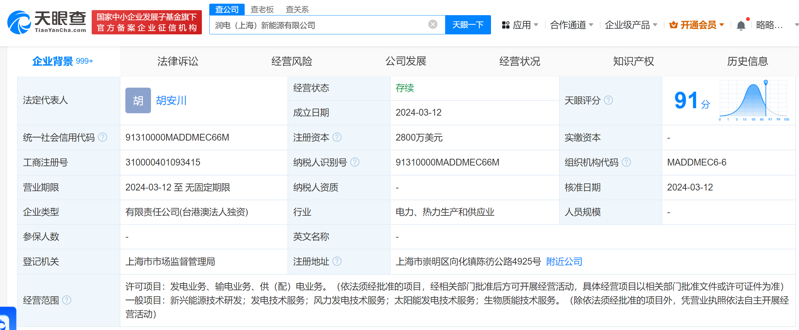Image resolution: width=799 pixels, height=330 pixels.
Task: Click the TianYanCha logo
Action: pyautogui.click(x=47, y=22)
